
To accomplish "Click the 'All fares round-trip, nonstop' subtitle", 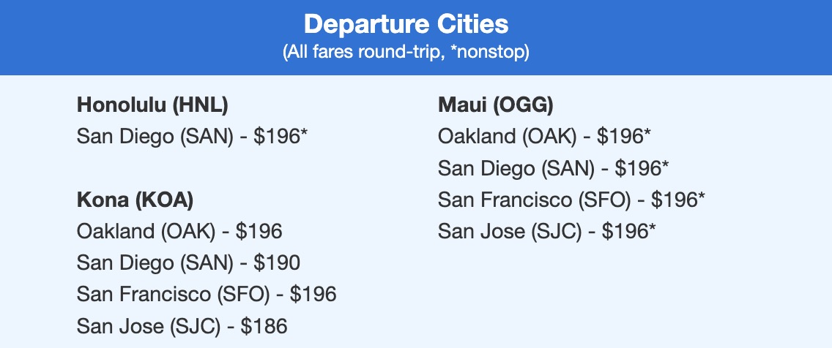I will 406,54.
